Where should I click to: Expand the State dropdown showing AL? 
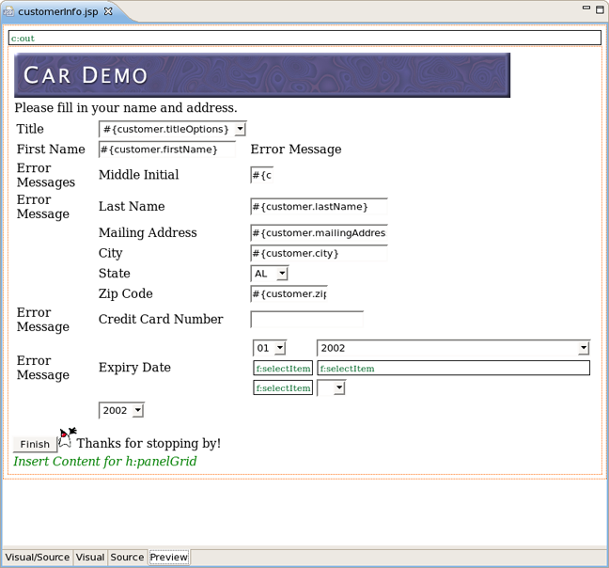(x=281, y=274)
